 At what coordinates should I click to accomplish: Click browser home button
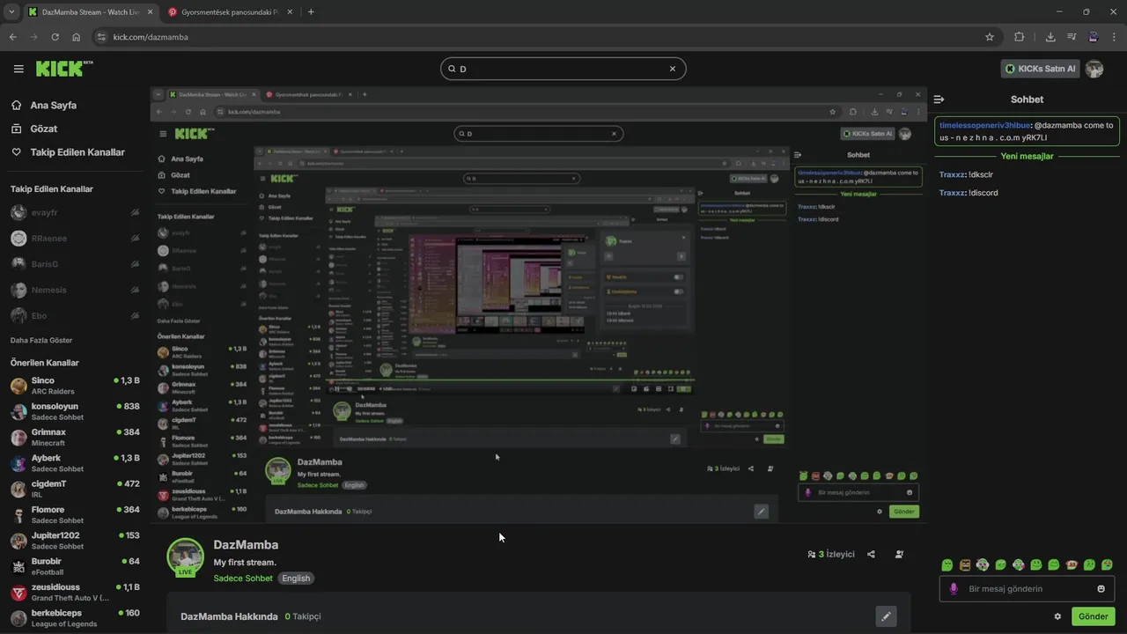coord(77,37)
